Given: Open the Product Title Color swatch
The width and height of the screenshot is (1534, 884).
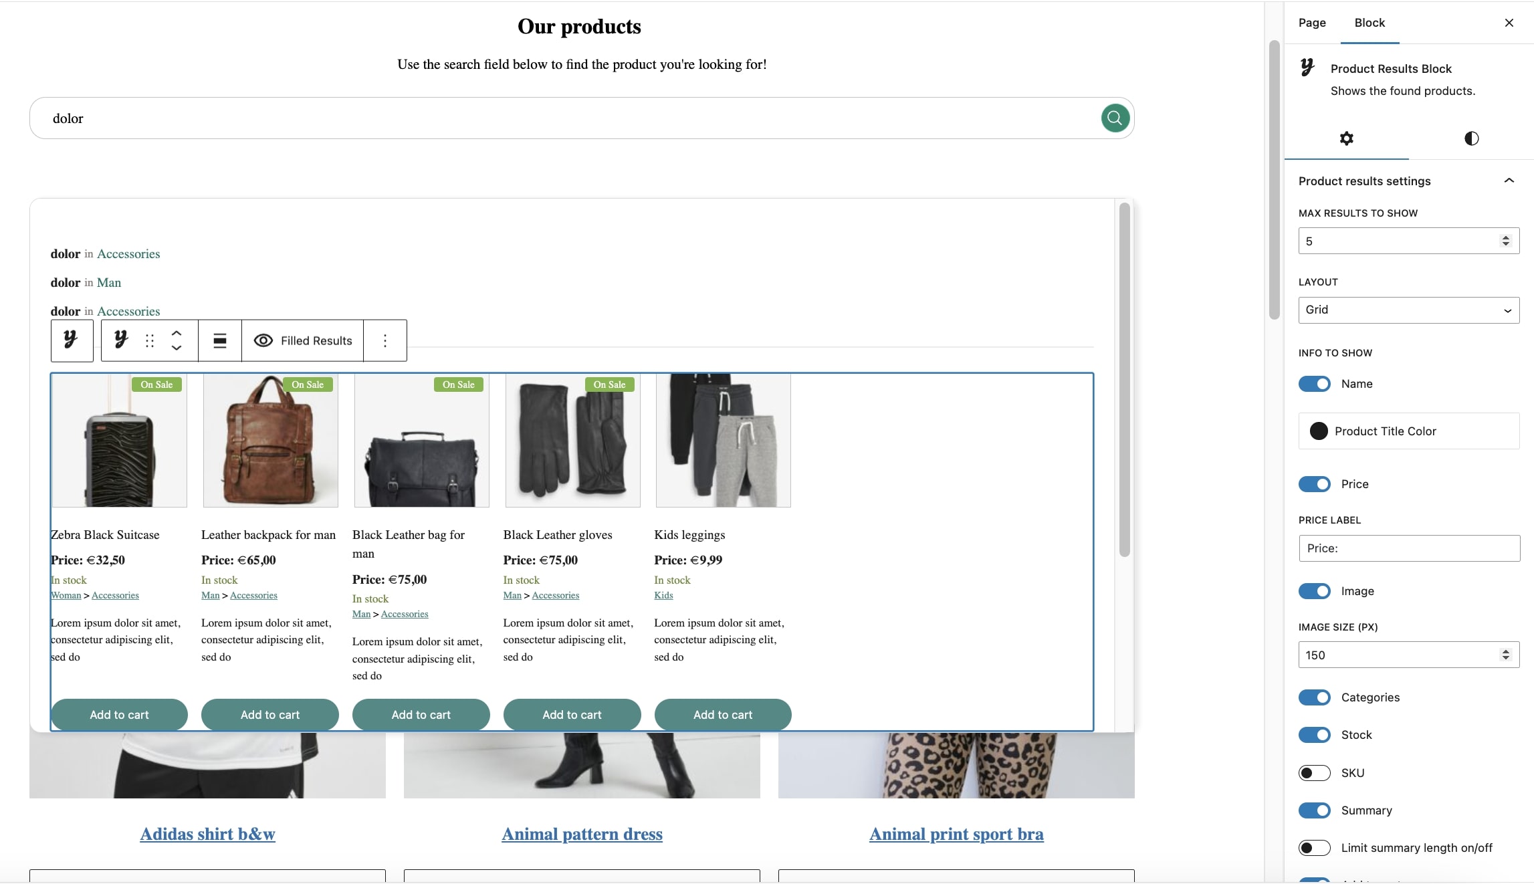Looking at the screenshot, I should coord(1318,431).
